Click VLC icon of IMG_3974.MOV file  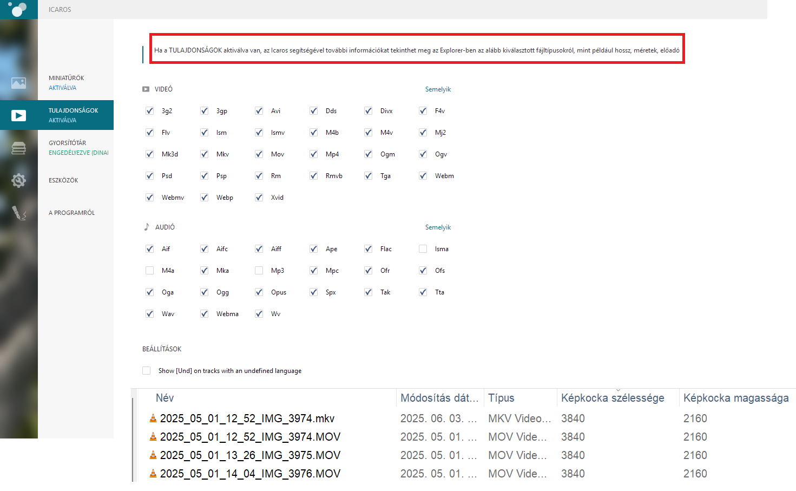click(153, 436)
